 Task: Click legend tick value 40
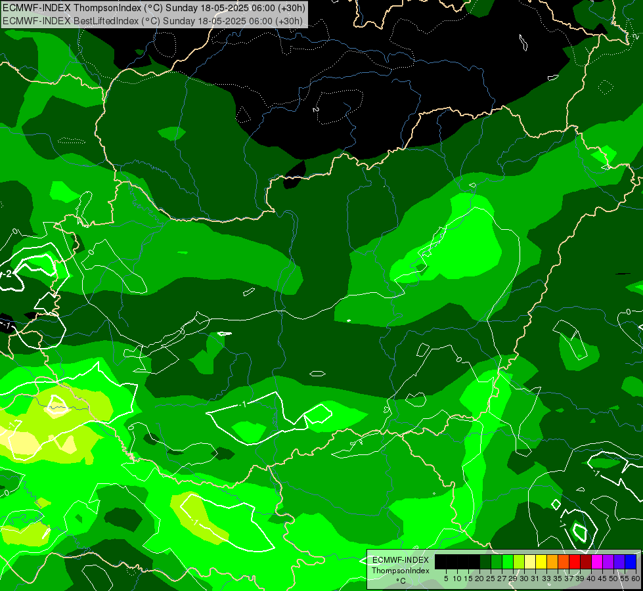tap(591, 579)
